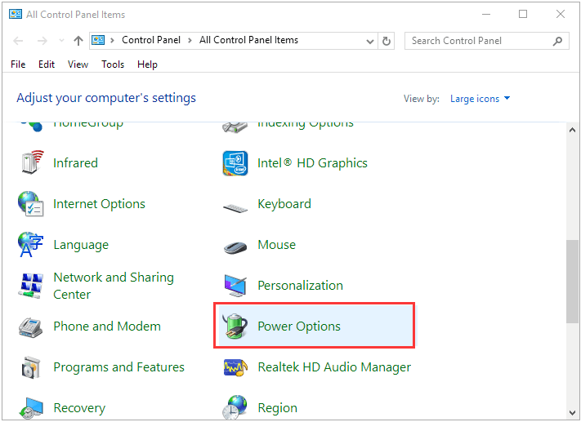Open the address bar history dropdown arrow

pyautogui.click(x=368, y=40)
